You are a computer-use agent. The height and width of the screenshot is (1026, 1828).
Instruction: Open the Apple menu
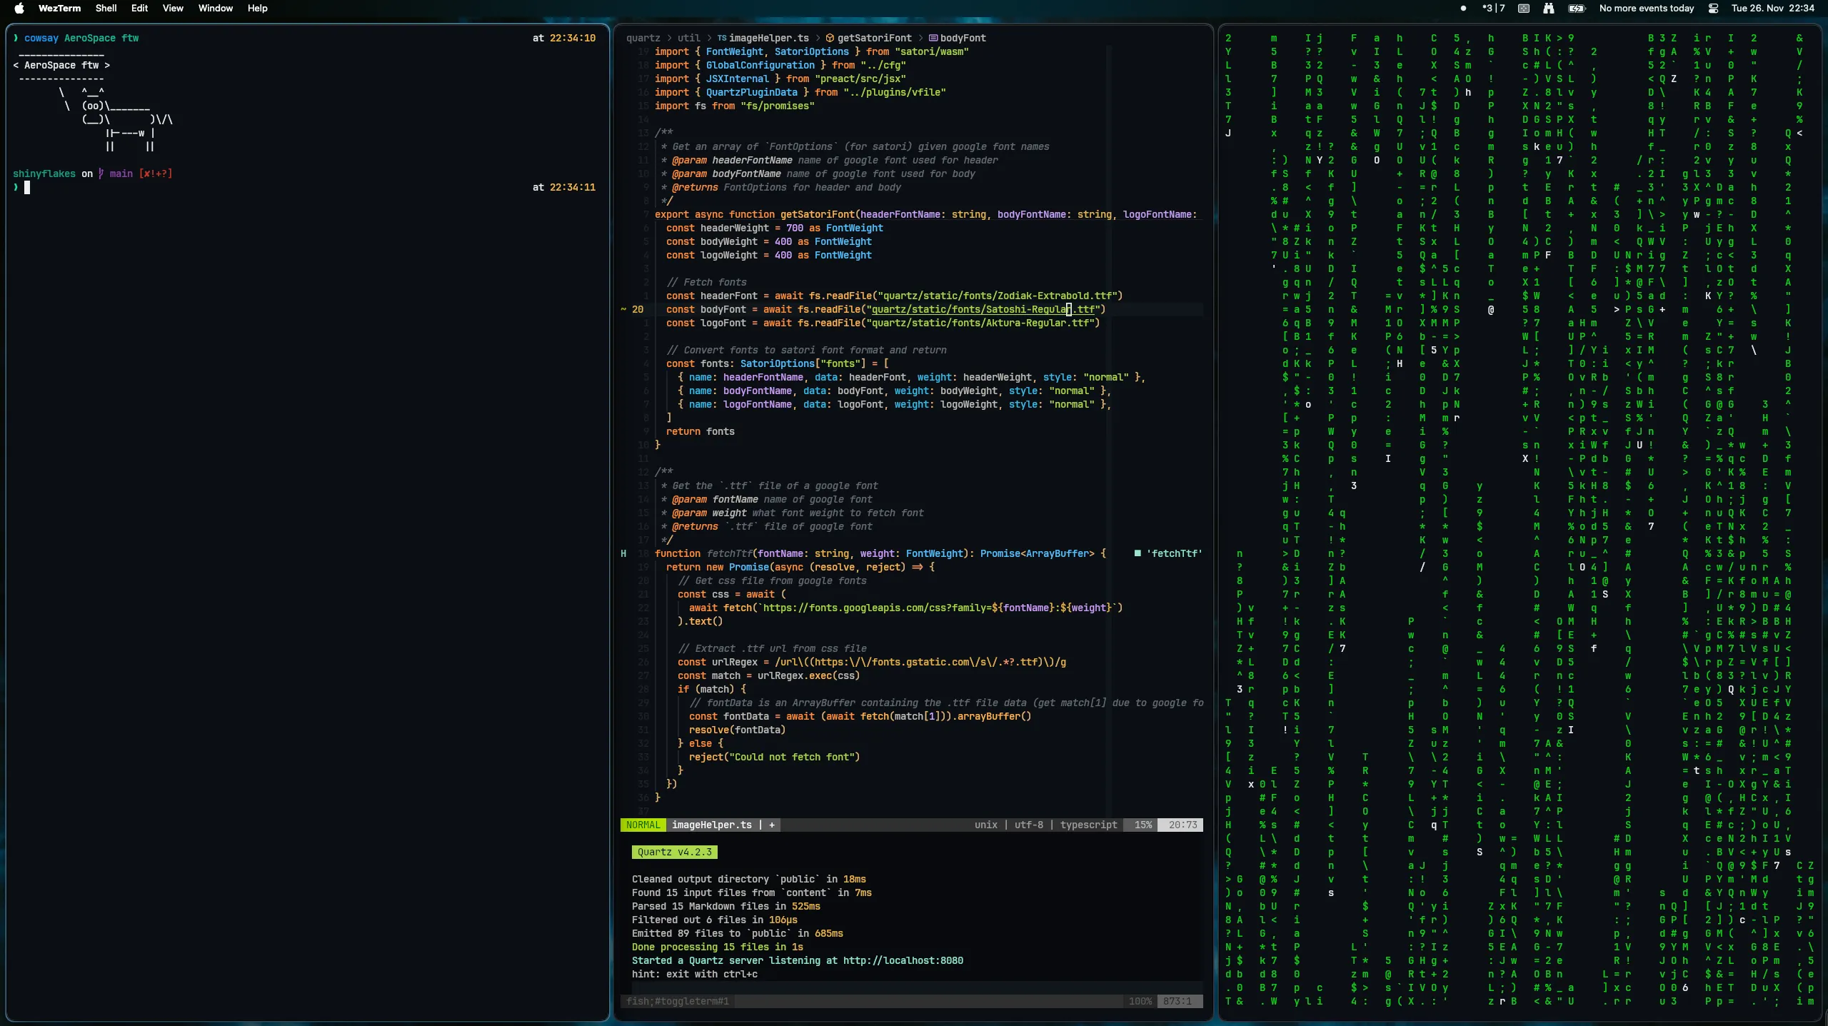pos(19,9)
